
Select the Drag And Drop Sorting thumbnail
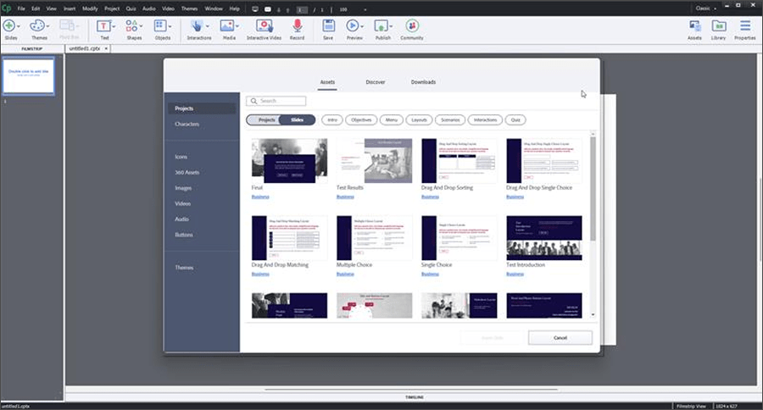tap(459, 160)
